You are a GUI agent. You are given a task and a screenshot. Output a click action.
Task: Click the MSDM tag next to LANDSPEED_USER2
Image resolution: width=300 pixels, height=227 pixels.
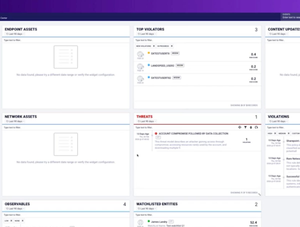click(180, 65)
